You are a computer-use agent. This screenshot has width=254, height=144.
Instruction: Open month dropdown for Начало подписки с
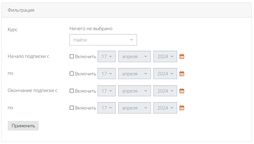pyautogui.click(x=135, y=56)
